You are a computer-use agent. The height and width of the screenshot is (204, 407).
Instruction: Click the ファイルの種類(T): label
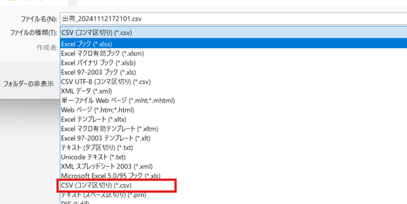click(x=33, y=33)
